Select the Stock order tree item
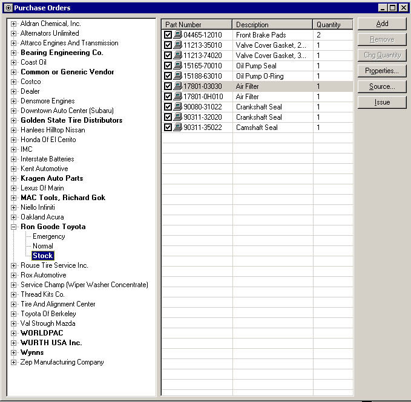 click(x=43, y=256)
